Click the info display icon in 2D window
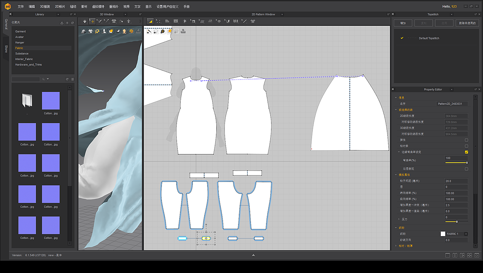 point(163,31)
